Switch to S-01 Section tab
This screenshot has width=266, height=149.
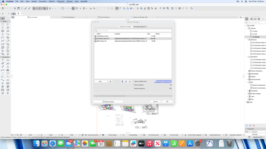pyautogui.click(x=104, y=17)
